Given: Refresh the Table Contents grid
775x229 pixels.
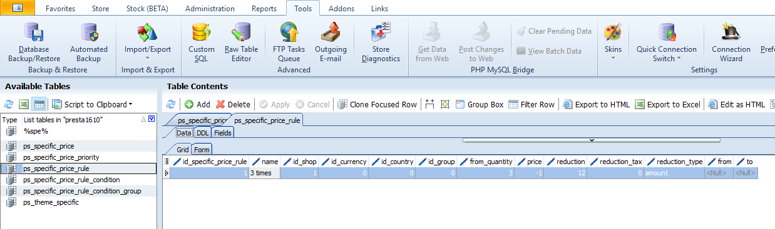Looking at the screenshot, I should coord(170,105).
